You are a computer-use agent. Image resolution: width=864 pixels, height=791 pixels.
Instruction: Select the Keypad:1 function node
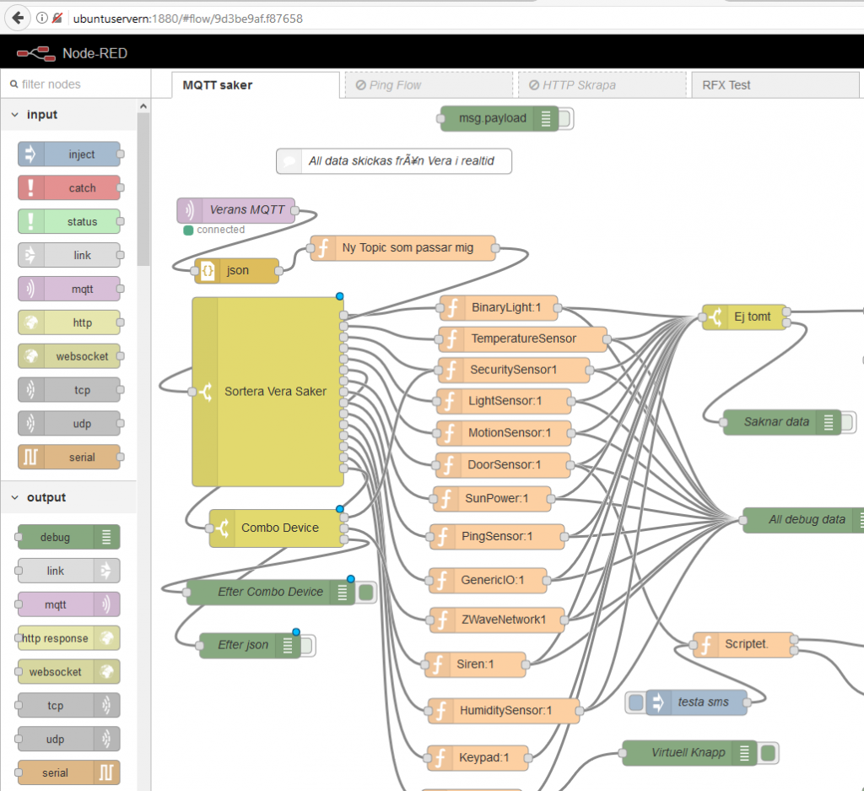[x=478, y=758]
